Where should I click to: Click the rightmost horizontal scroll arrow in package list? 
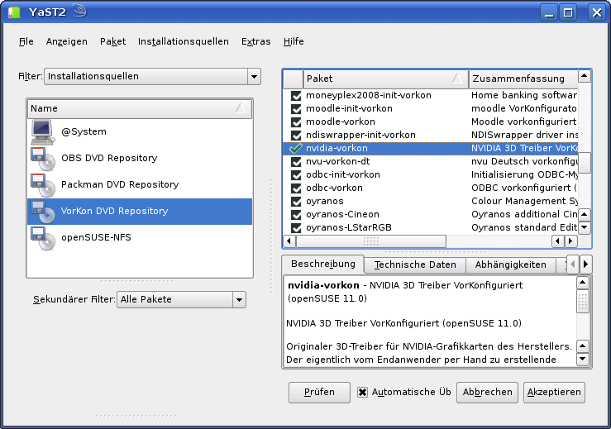[570, 241]
